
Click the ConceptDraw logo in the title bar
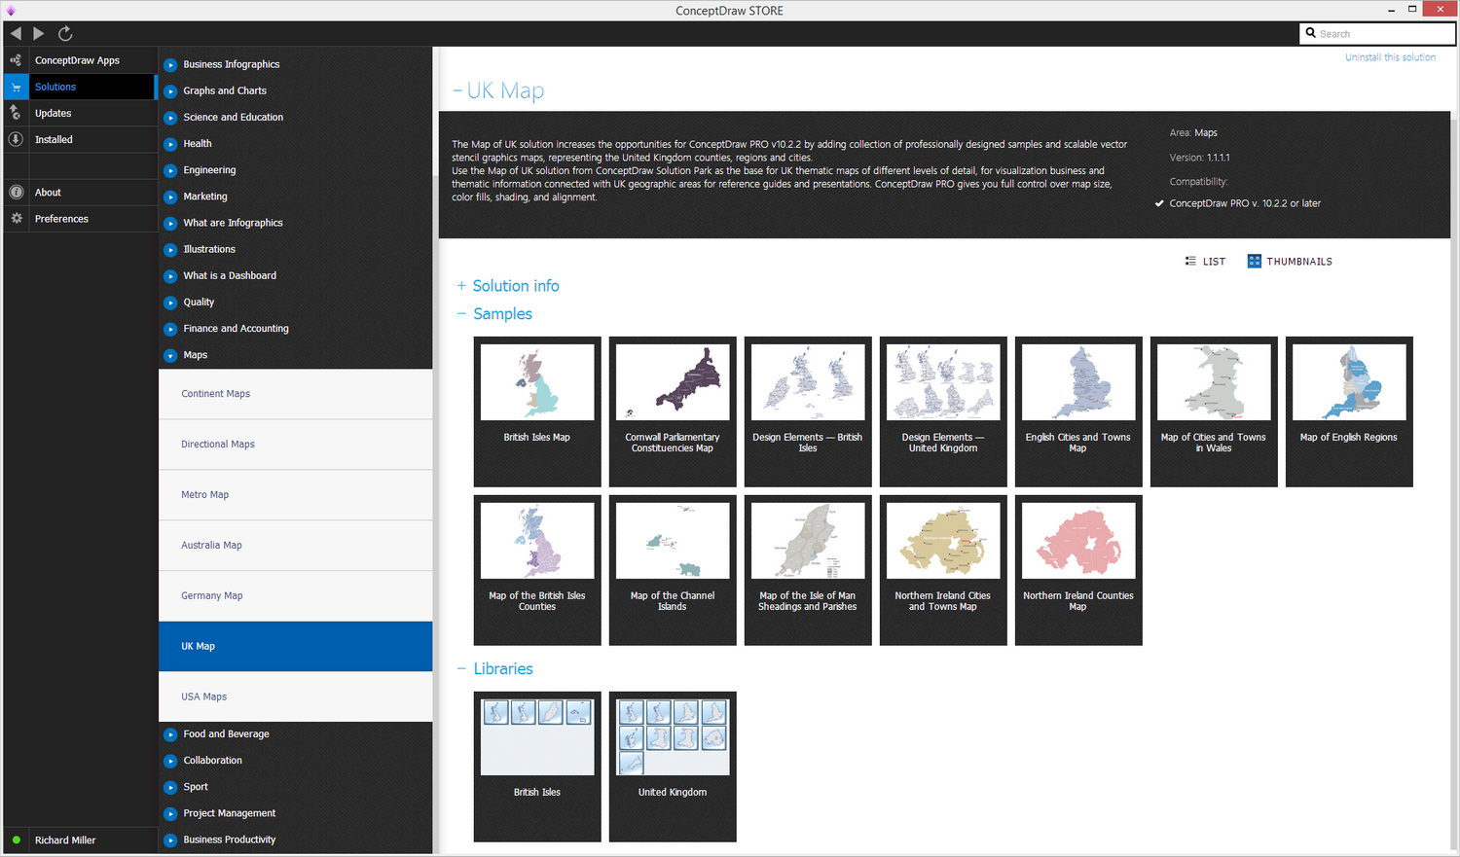point(11,11)
